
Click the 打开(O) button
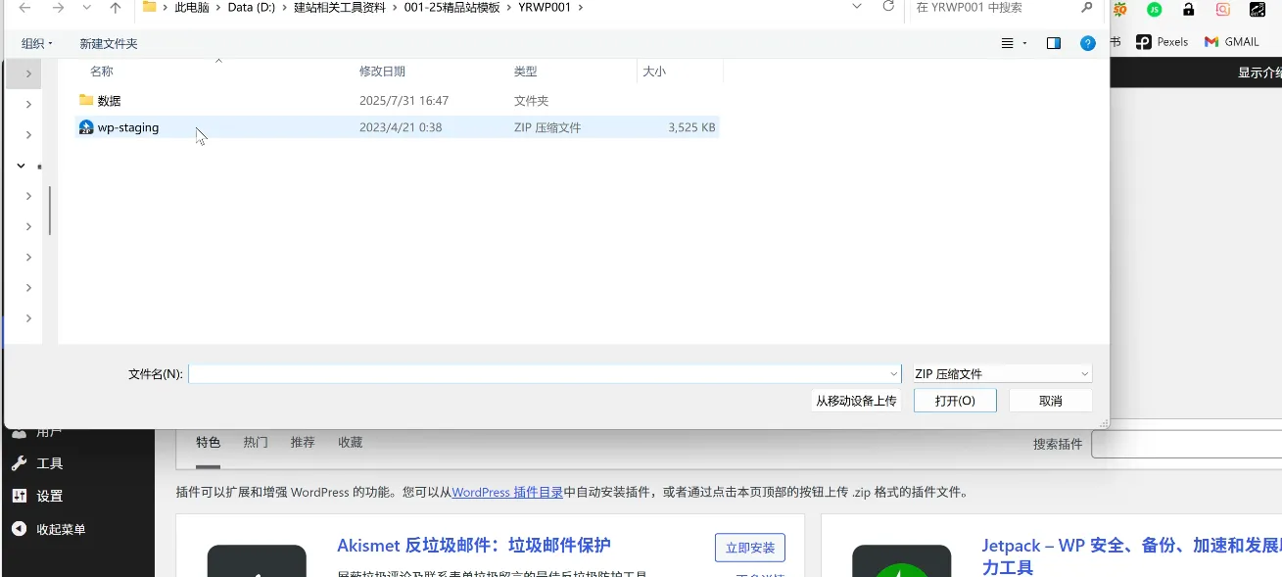pyautogui.click(x=955, y=401)
